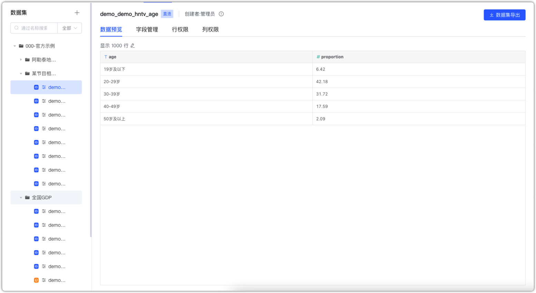536x293 pixels.
Task: Open the edit pencil beside 显示 1000 行
Action: tap(133, 45)
